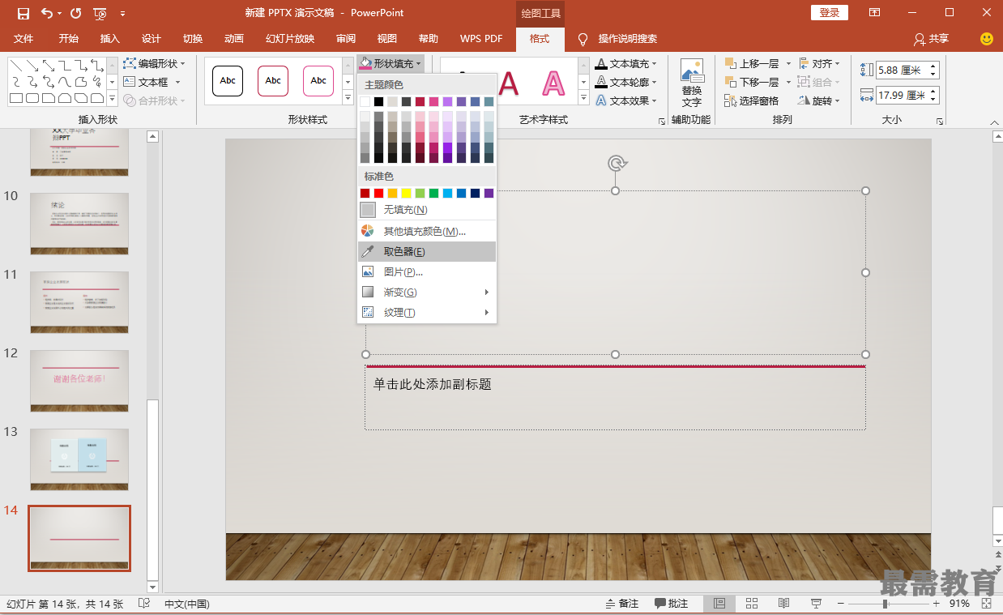
Task: Pick the standard green color swatch
Action: 433,193
